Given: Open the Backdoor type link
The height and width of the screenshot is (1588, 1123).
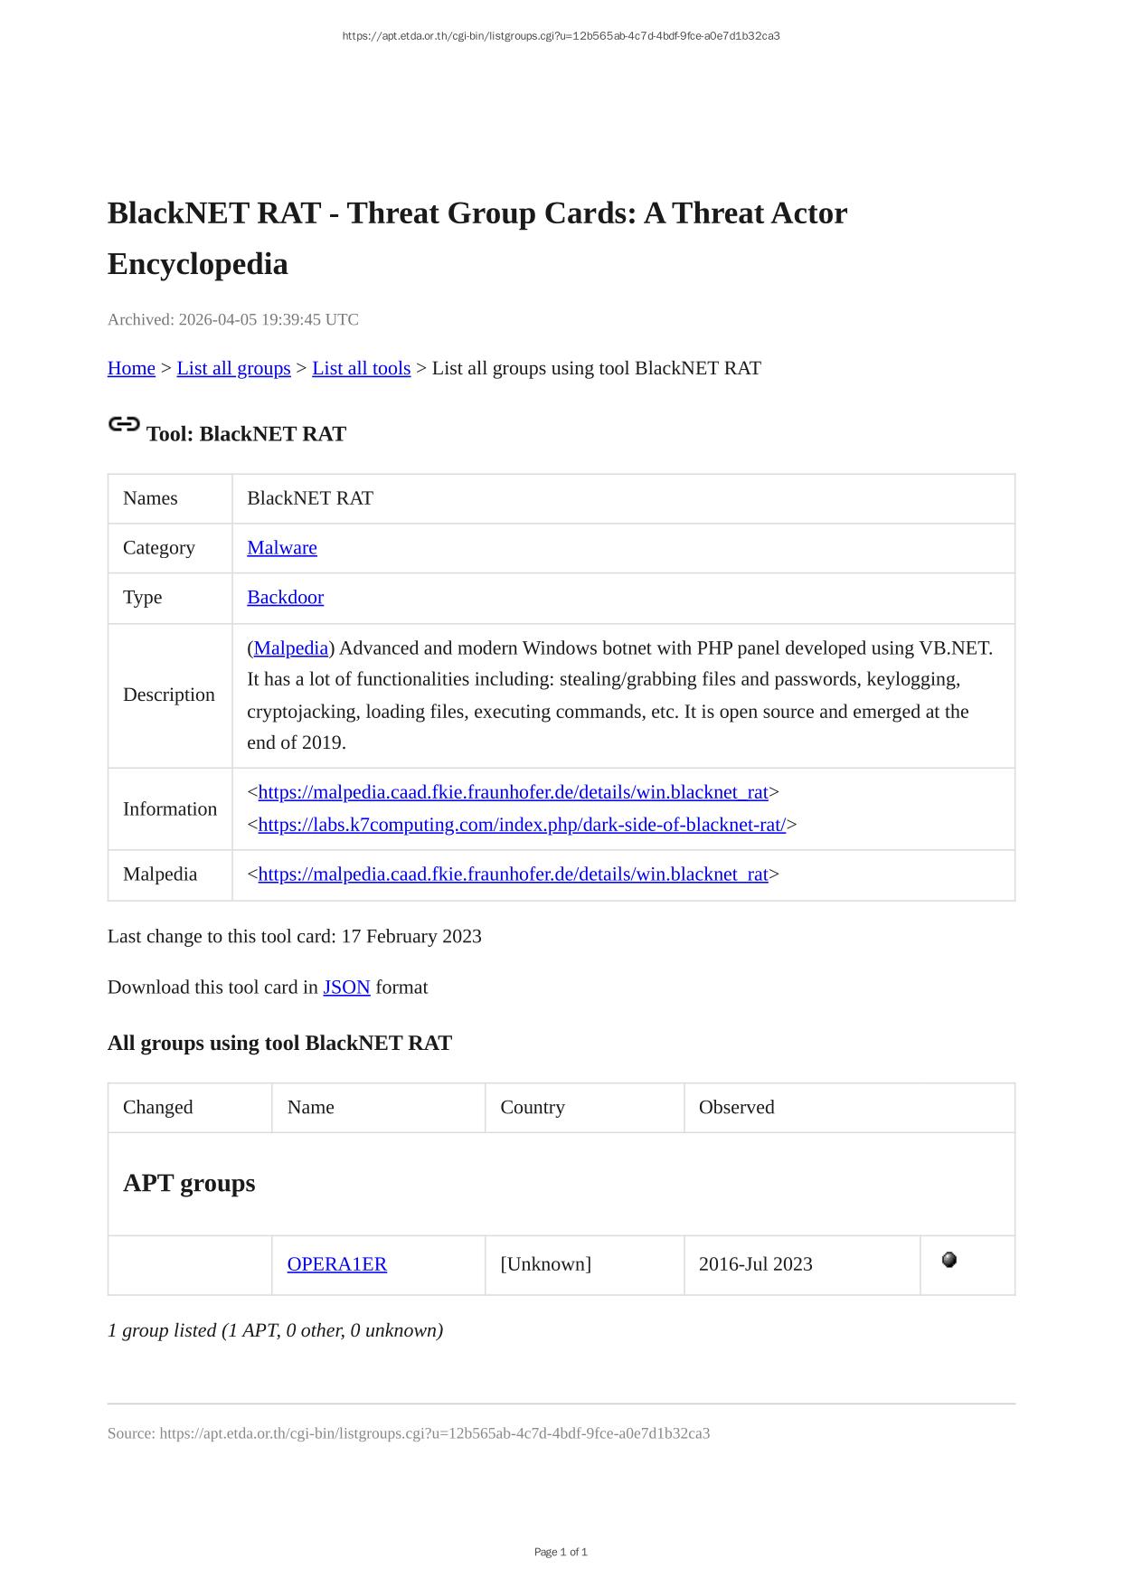Looking at the screenshot, I should (x=285, y=598).
